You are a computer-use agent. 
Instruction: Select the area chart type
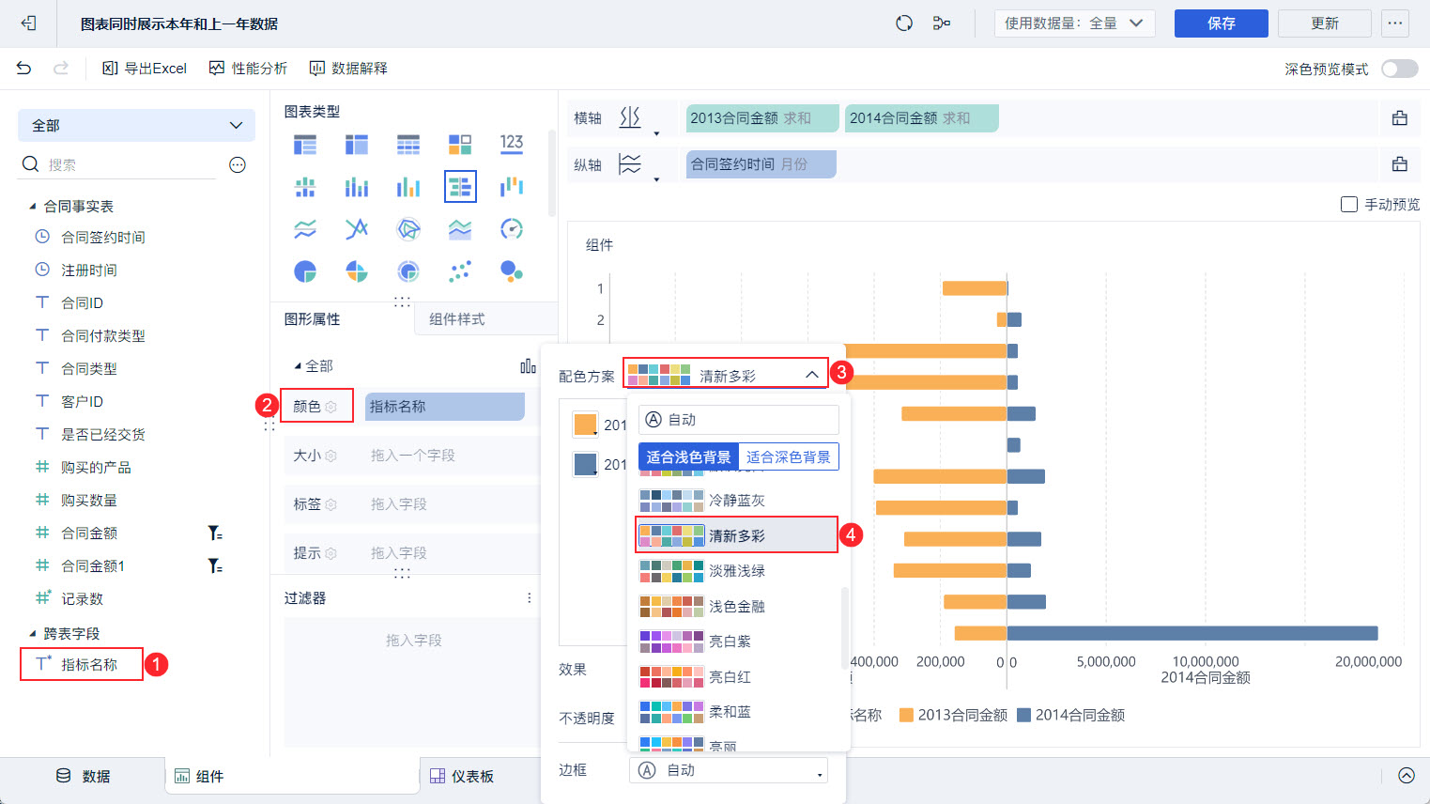460,229
